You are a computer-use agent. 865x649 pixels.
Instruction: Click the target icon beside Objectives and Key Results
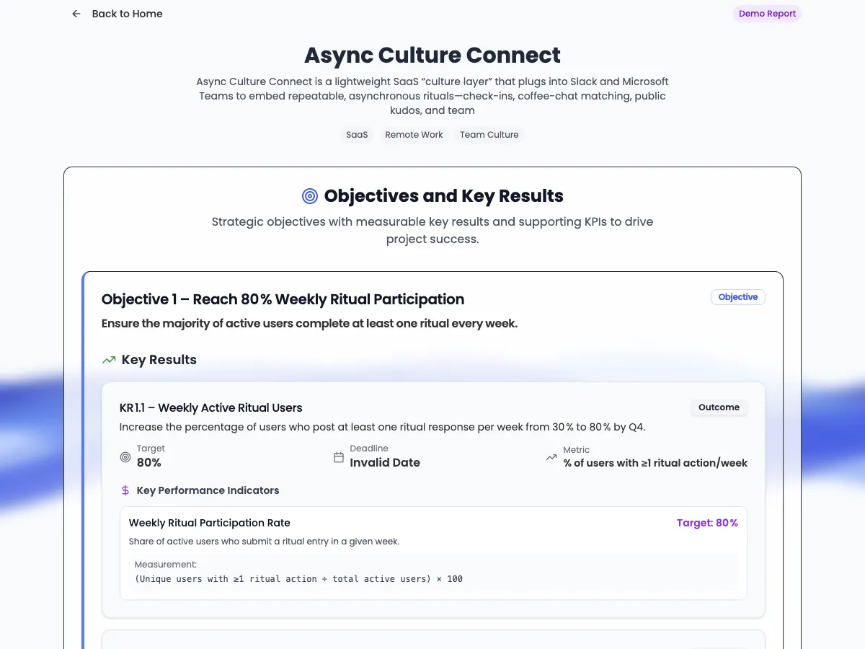tap(310, 196)
